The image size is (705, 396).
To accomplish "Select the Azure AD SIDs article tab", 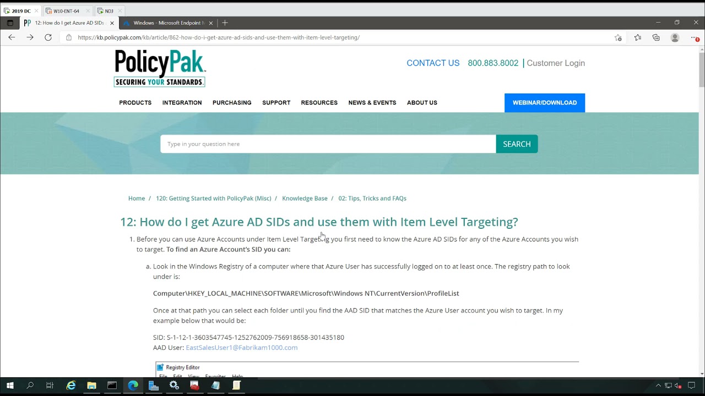I will pos(69,23).
